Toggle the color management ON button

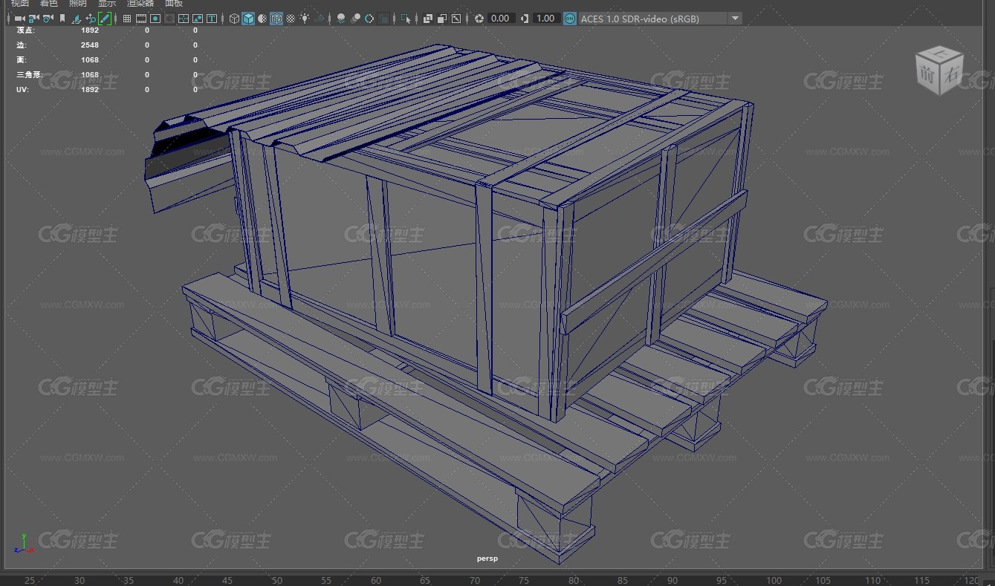(570, 19)
